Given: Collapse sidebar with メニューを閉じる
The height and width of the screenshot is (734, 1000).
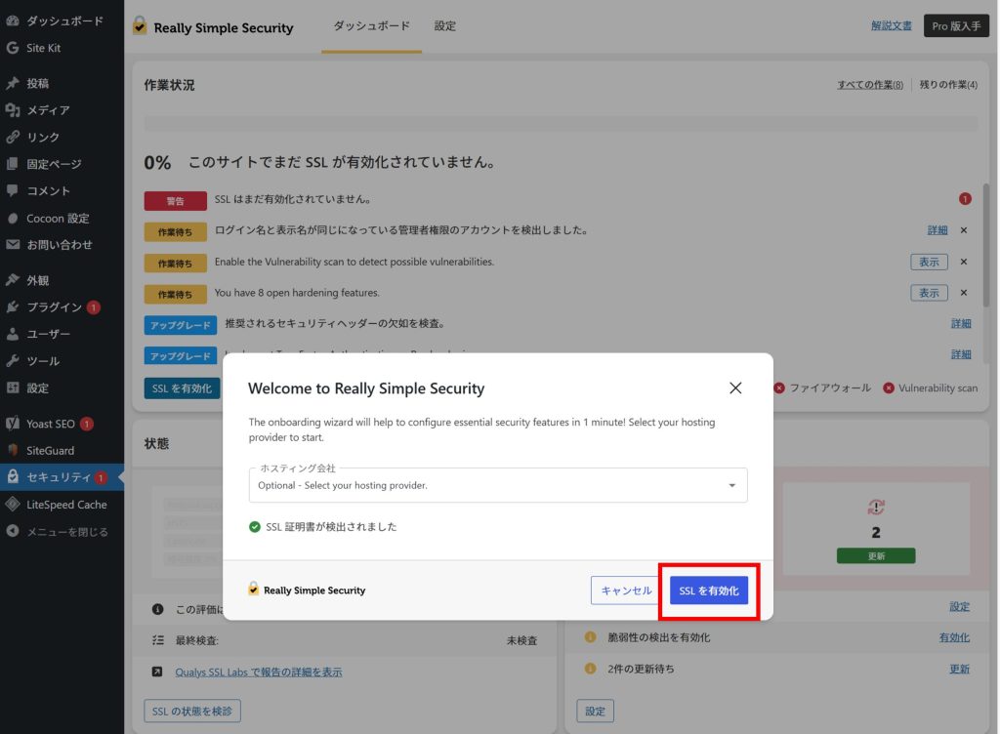Looking at the screenshot, I should (x=66, y=532).
